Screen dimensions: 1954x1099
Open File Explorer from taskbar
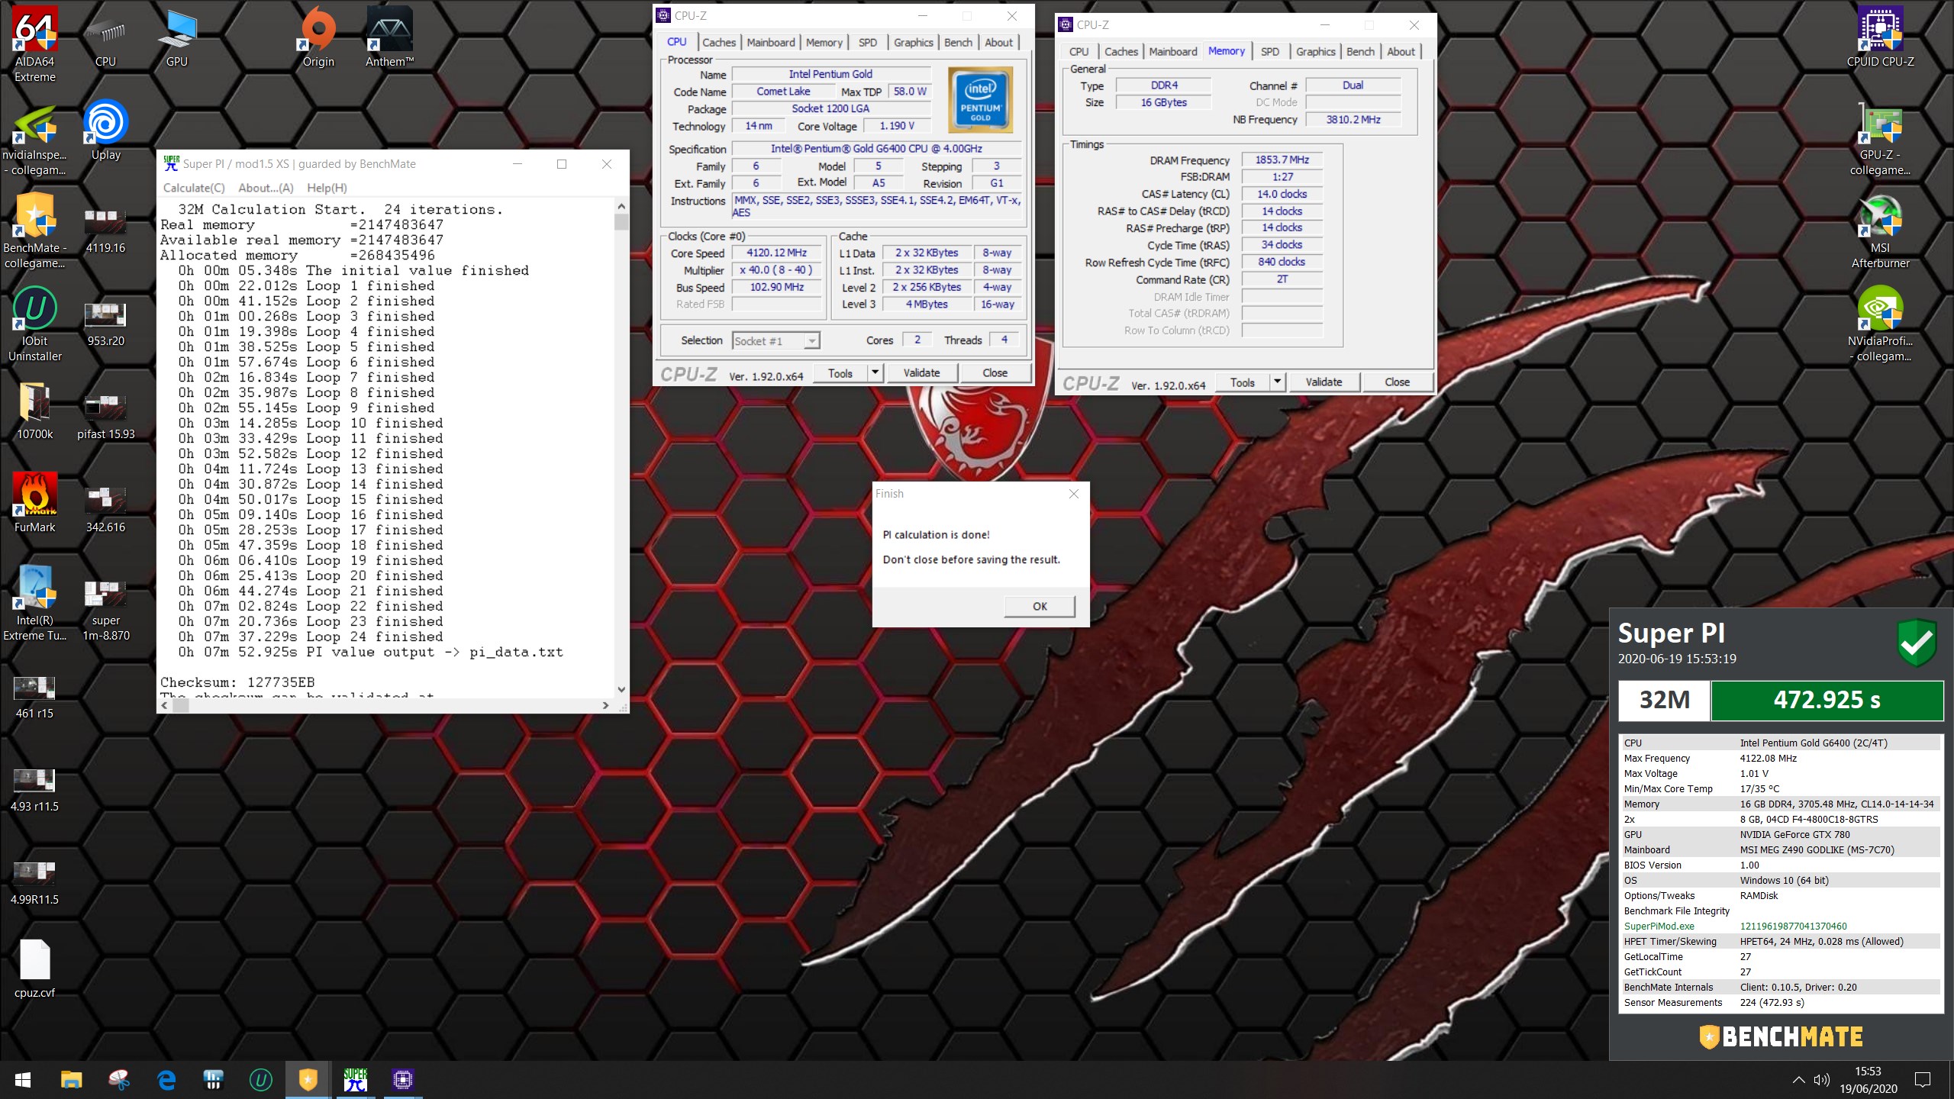pos(71,1080)
